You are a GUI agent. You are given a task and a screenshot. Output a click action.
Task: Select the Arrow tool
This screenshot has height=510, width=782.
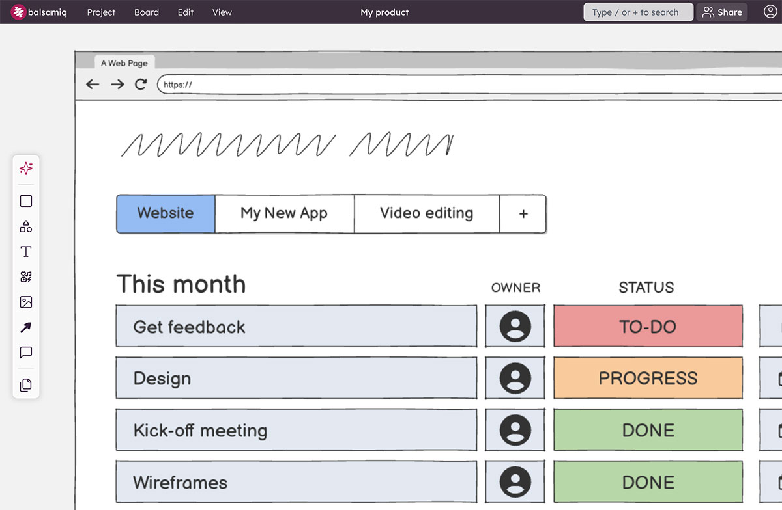coord(26,327)
